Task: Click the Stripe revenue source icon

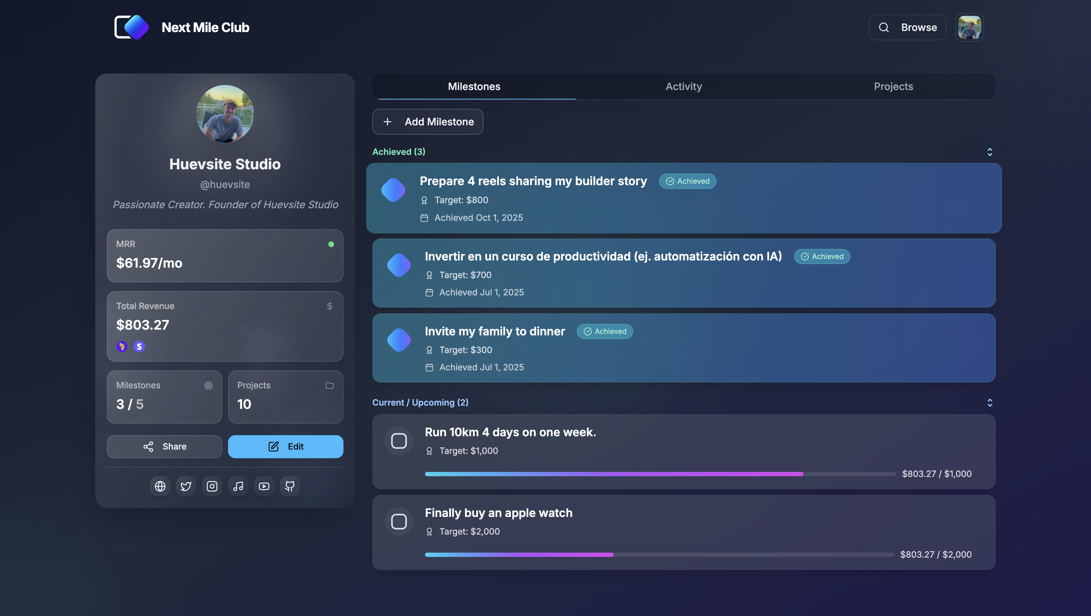Action: pos(139,347)
